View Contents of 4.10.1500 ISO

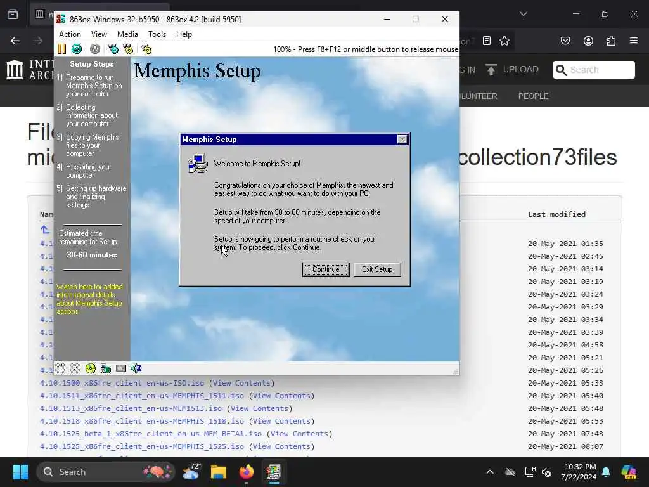click(x=241, y=383)
